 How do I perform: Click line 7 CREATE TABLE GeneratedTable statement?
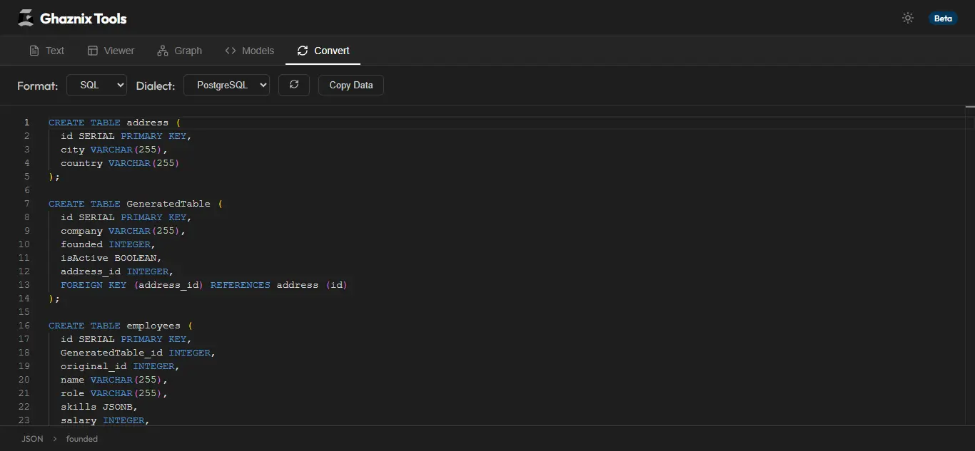pyautogui.click(x=134, y=203)
